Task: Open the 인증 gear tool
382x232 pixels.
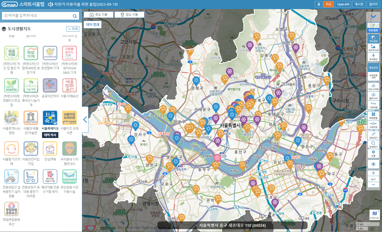Action: pos(373,154)
